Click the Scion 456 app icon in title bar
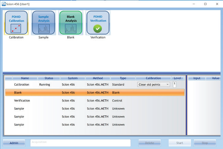223x149 pixels. pyautogui.click(x=3, y=4)
